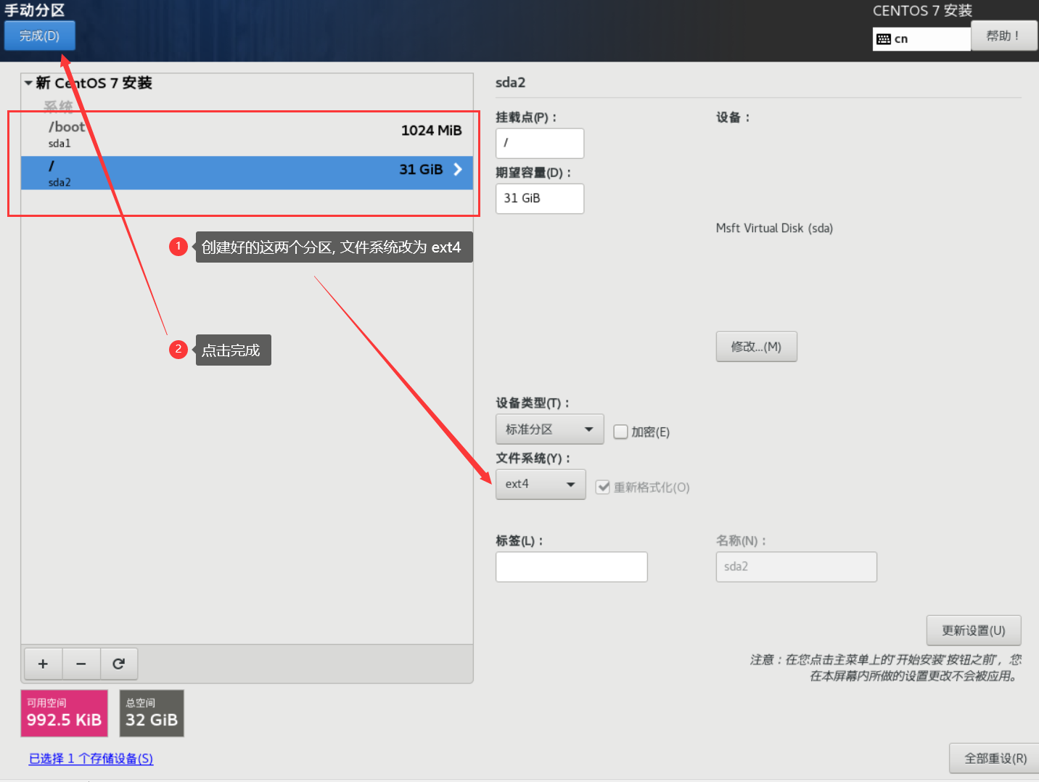Select the / sda2 partition row
The image size is (1039, 782).
click(247, 173)
